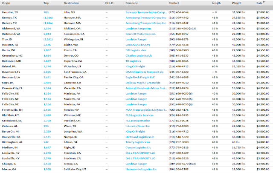273x173 pixels.
Task: Open Landstar Ranger Inc company link
Action: (x=138, y=29)
